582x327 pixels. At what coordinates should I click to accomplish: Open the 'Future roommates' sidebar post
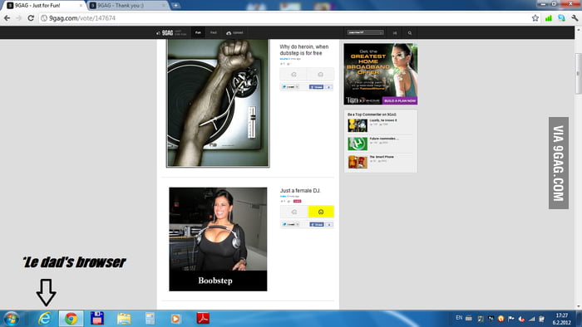[384, 139]
